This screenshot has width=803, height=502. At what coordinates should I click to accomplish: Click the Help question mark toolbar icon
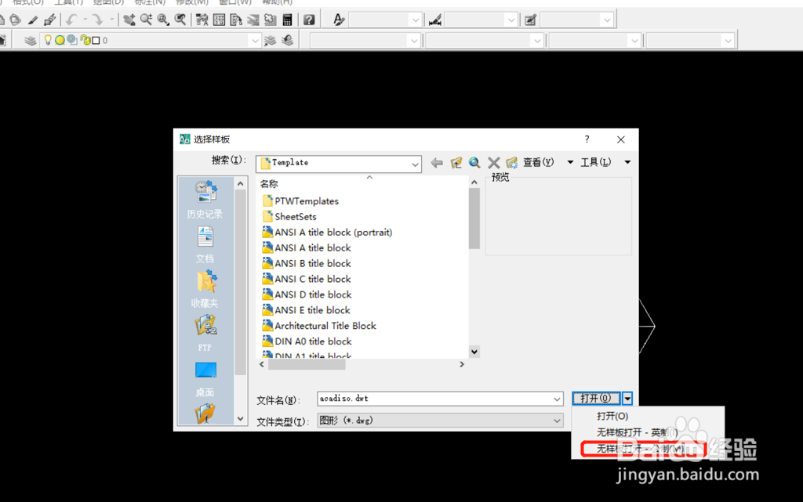(x=309, y=20)
